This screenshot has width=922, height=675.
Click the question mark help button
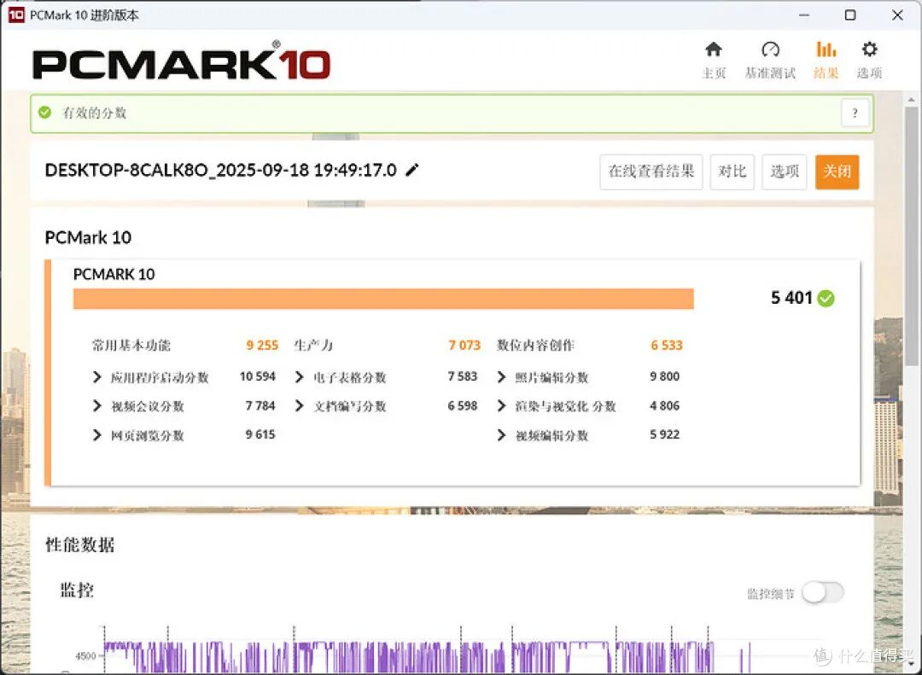[x=855, y=113]
